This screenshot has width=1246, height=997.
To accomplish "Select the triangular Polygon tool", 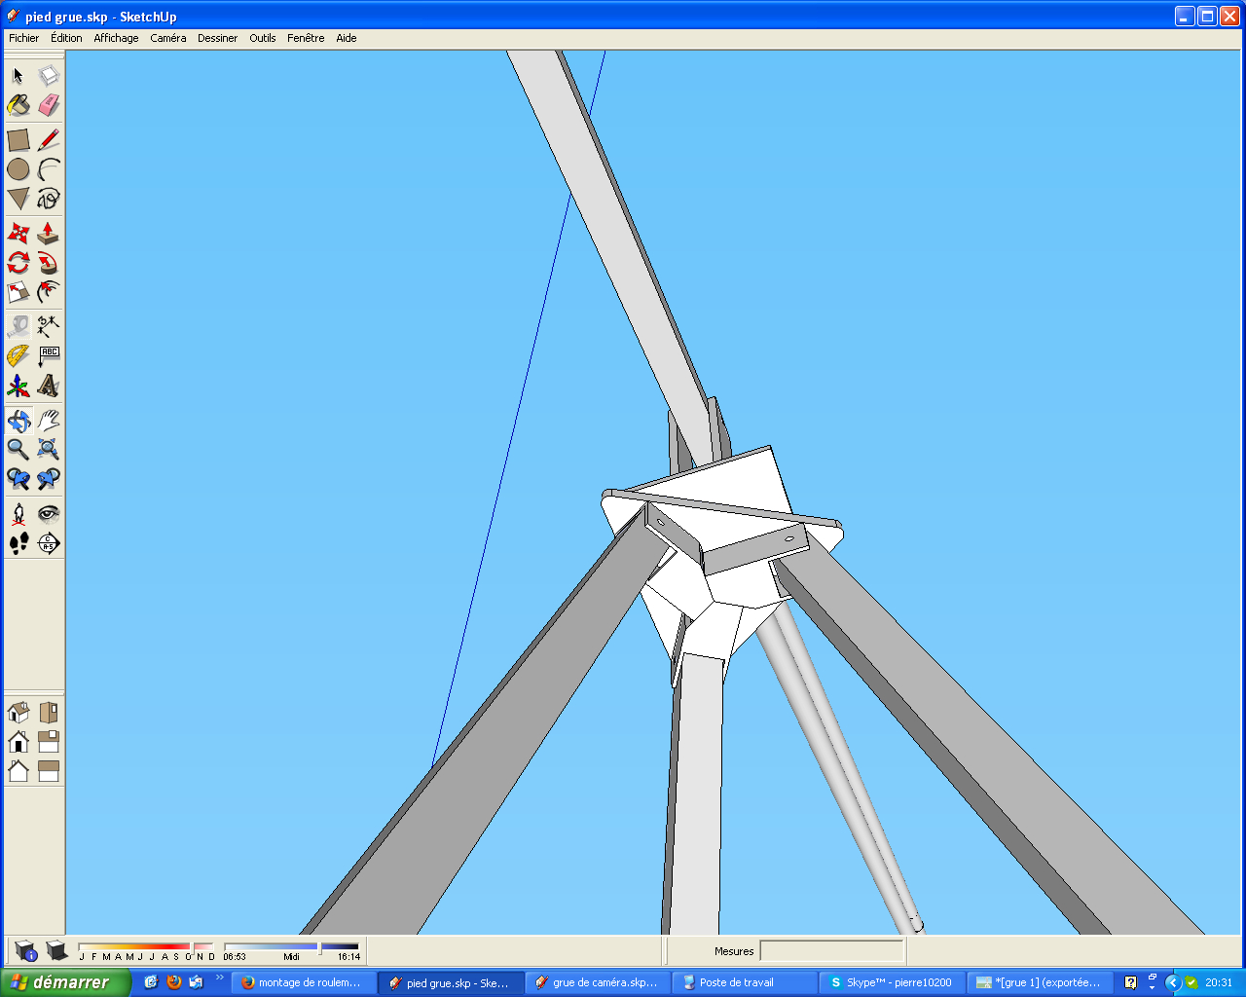I will (18, 199).
